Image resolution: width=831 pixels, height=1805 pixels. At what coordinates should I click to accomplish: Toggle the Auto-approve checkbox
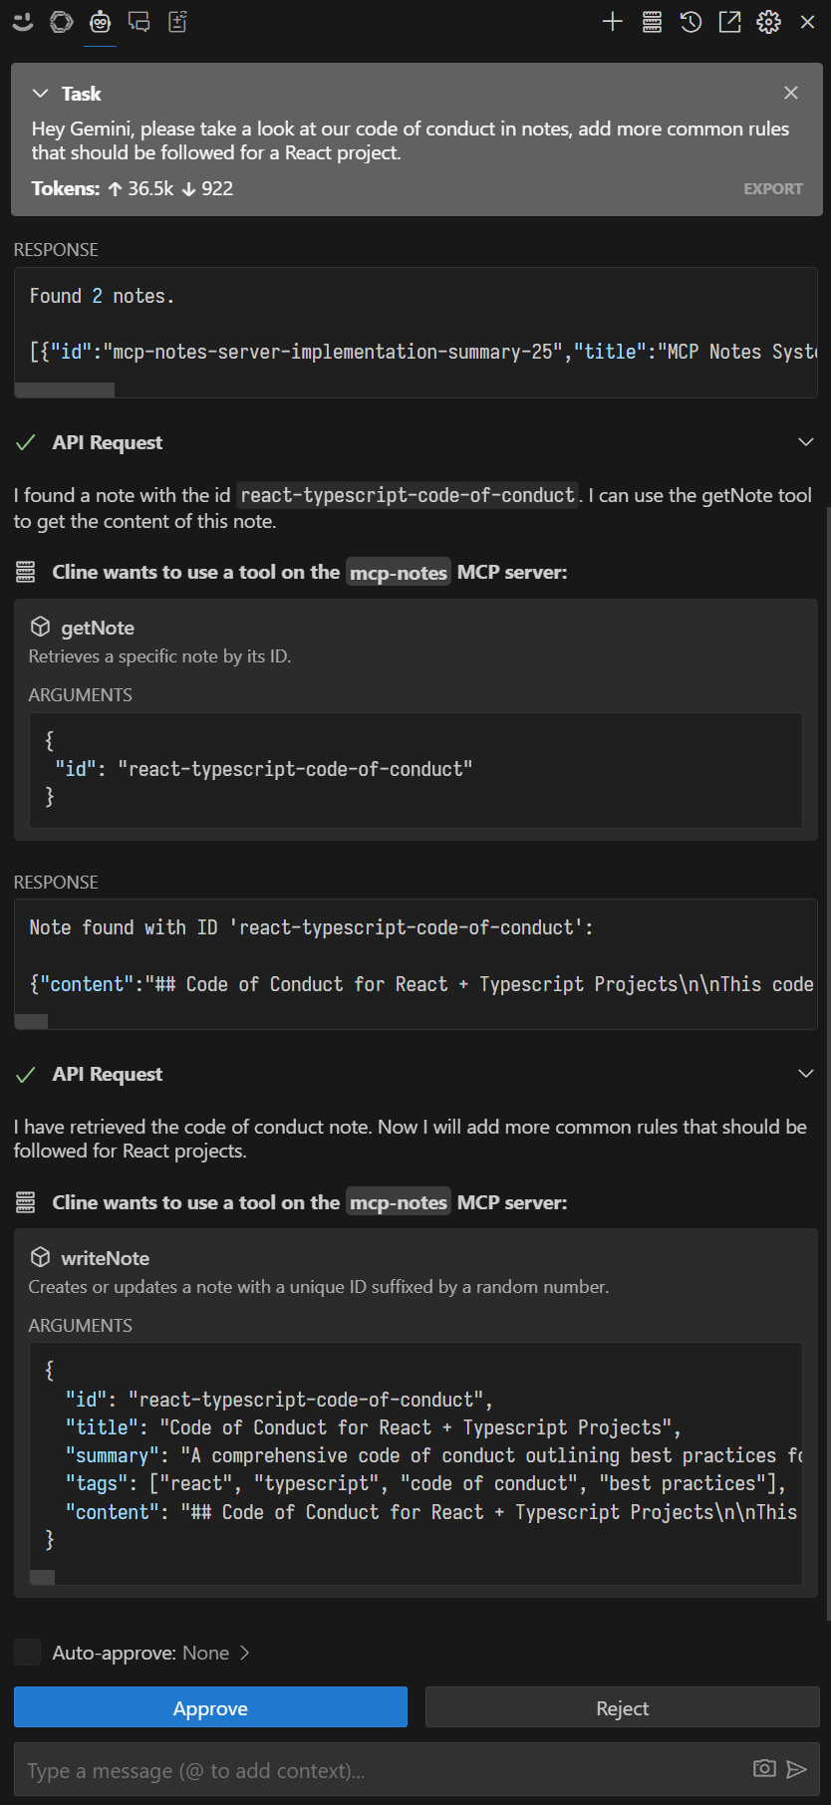pyautogui.click(x=28, y=1652)
